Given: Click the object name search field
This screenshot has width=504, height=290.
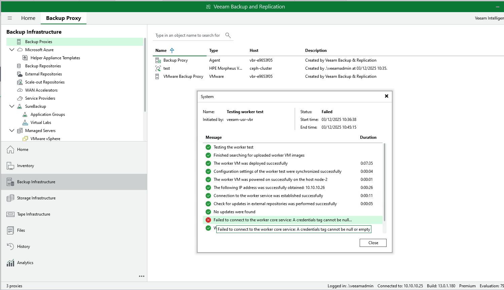Looking at the screenshot, I should pos(188,35).
